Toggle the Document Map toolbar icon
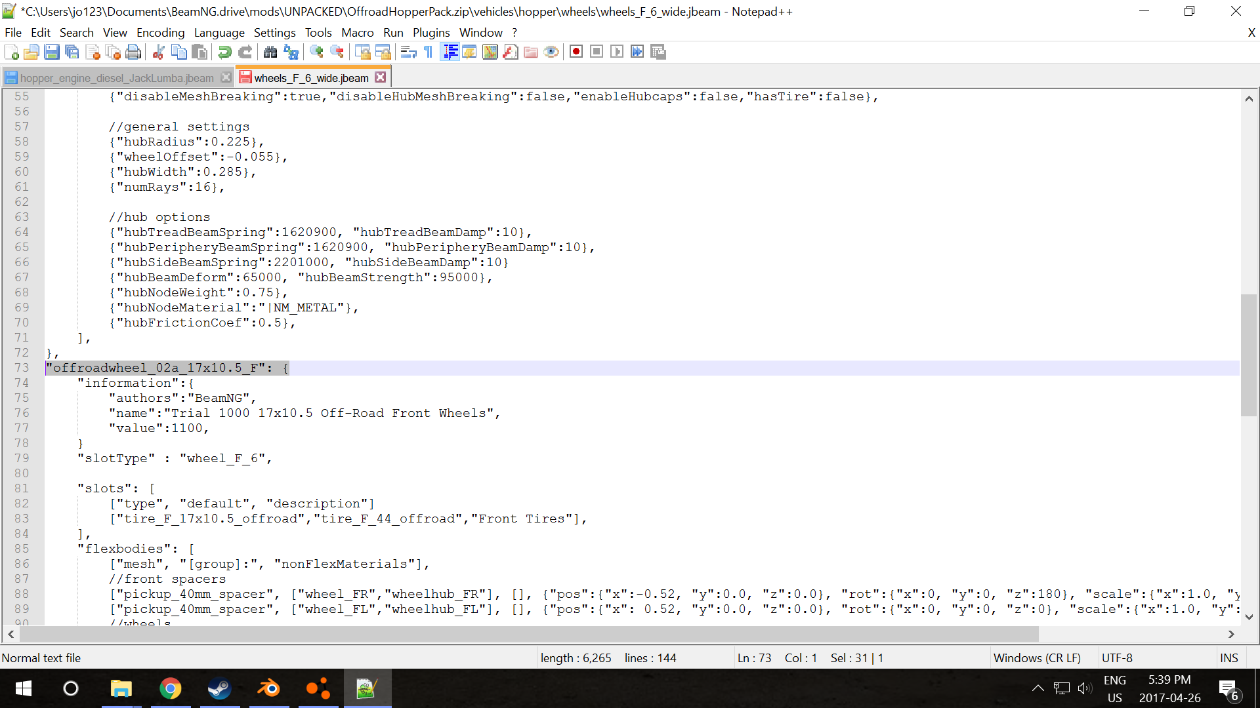Image resolution: width=1260 pixels, height=708 pixels. click(490, 52)
